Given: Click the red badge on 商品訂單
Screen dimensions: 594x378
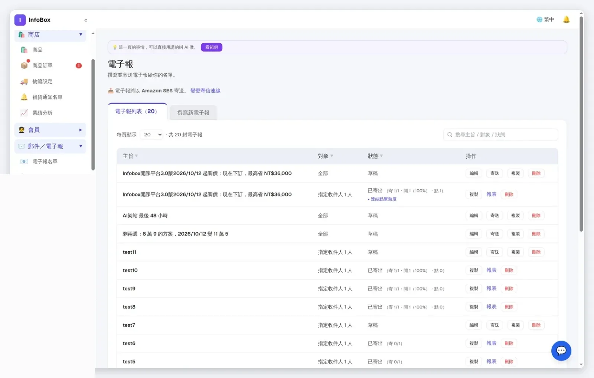Looking at the screenshot, I should (x=79, y=66).
